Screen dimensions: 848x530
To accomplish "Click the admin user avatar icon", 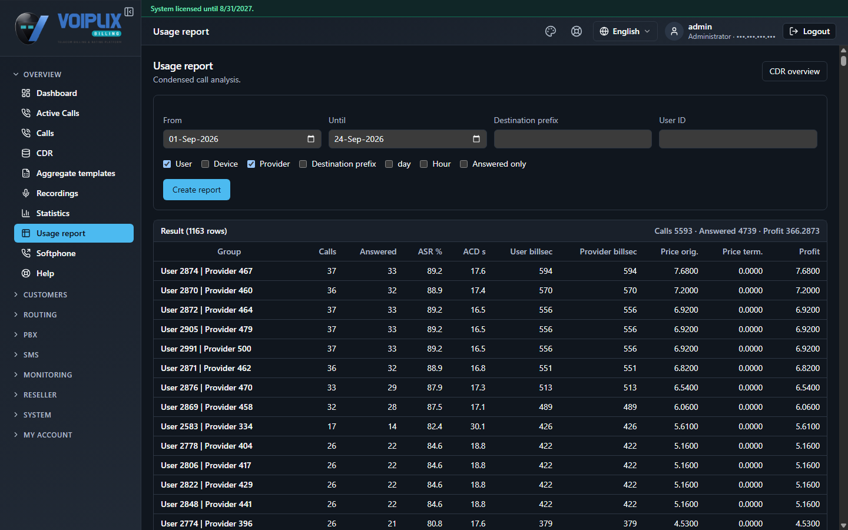I will (x=674, y=31).
